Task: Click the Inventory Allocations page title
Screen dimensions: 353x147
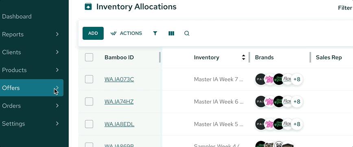Action: click(136, 7)
